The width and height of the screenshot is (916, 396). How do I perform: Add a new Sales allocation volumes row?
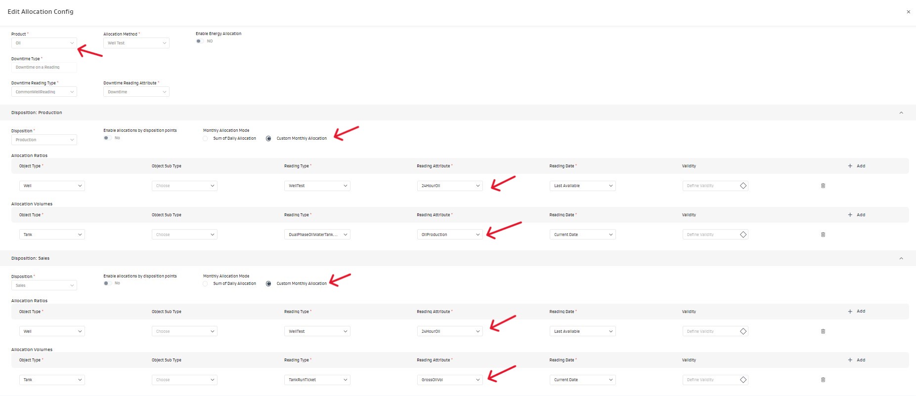pyautogui.click(x=856, y=360)
